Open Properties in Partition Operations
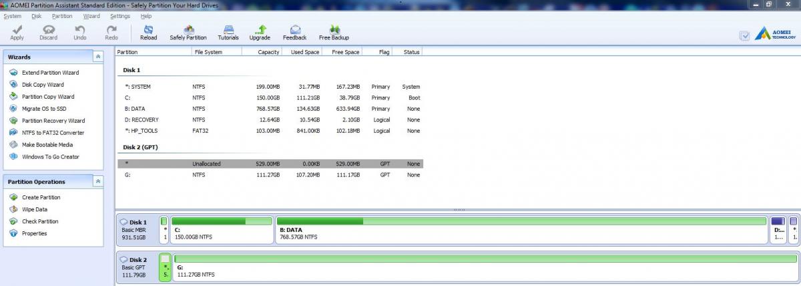 [x=34, y=233]
